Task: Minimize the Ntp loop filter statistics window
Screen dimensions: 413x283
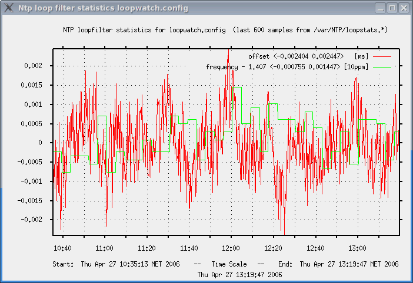Action: click(x=380, y=8)
